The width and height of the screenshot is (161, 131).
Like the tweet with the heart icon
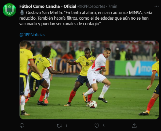click(x=97, y=126)
